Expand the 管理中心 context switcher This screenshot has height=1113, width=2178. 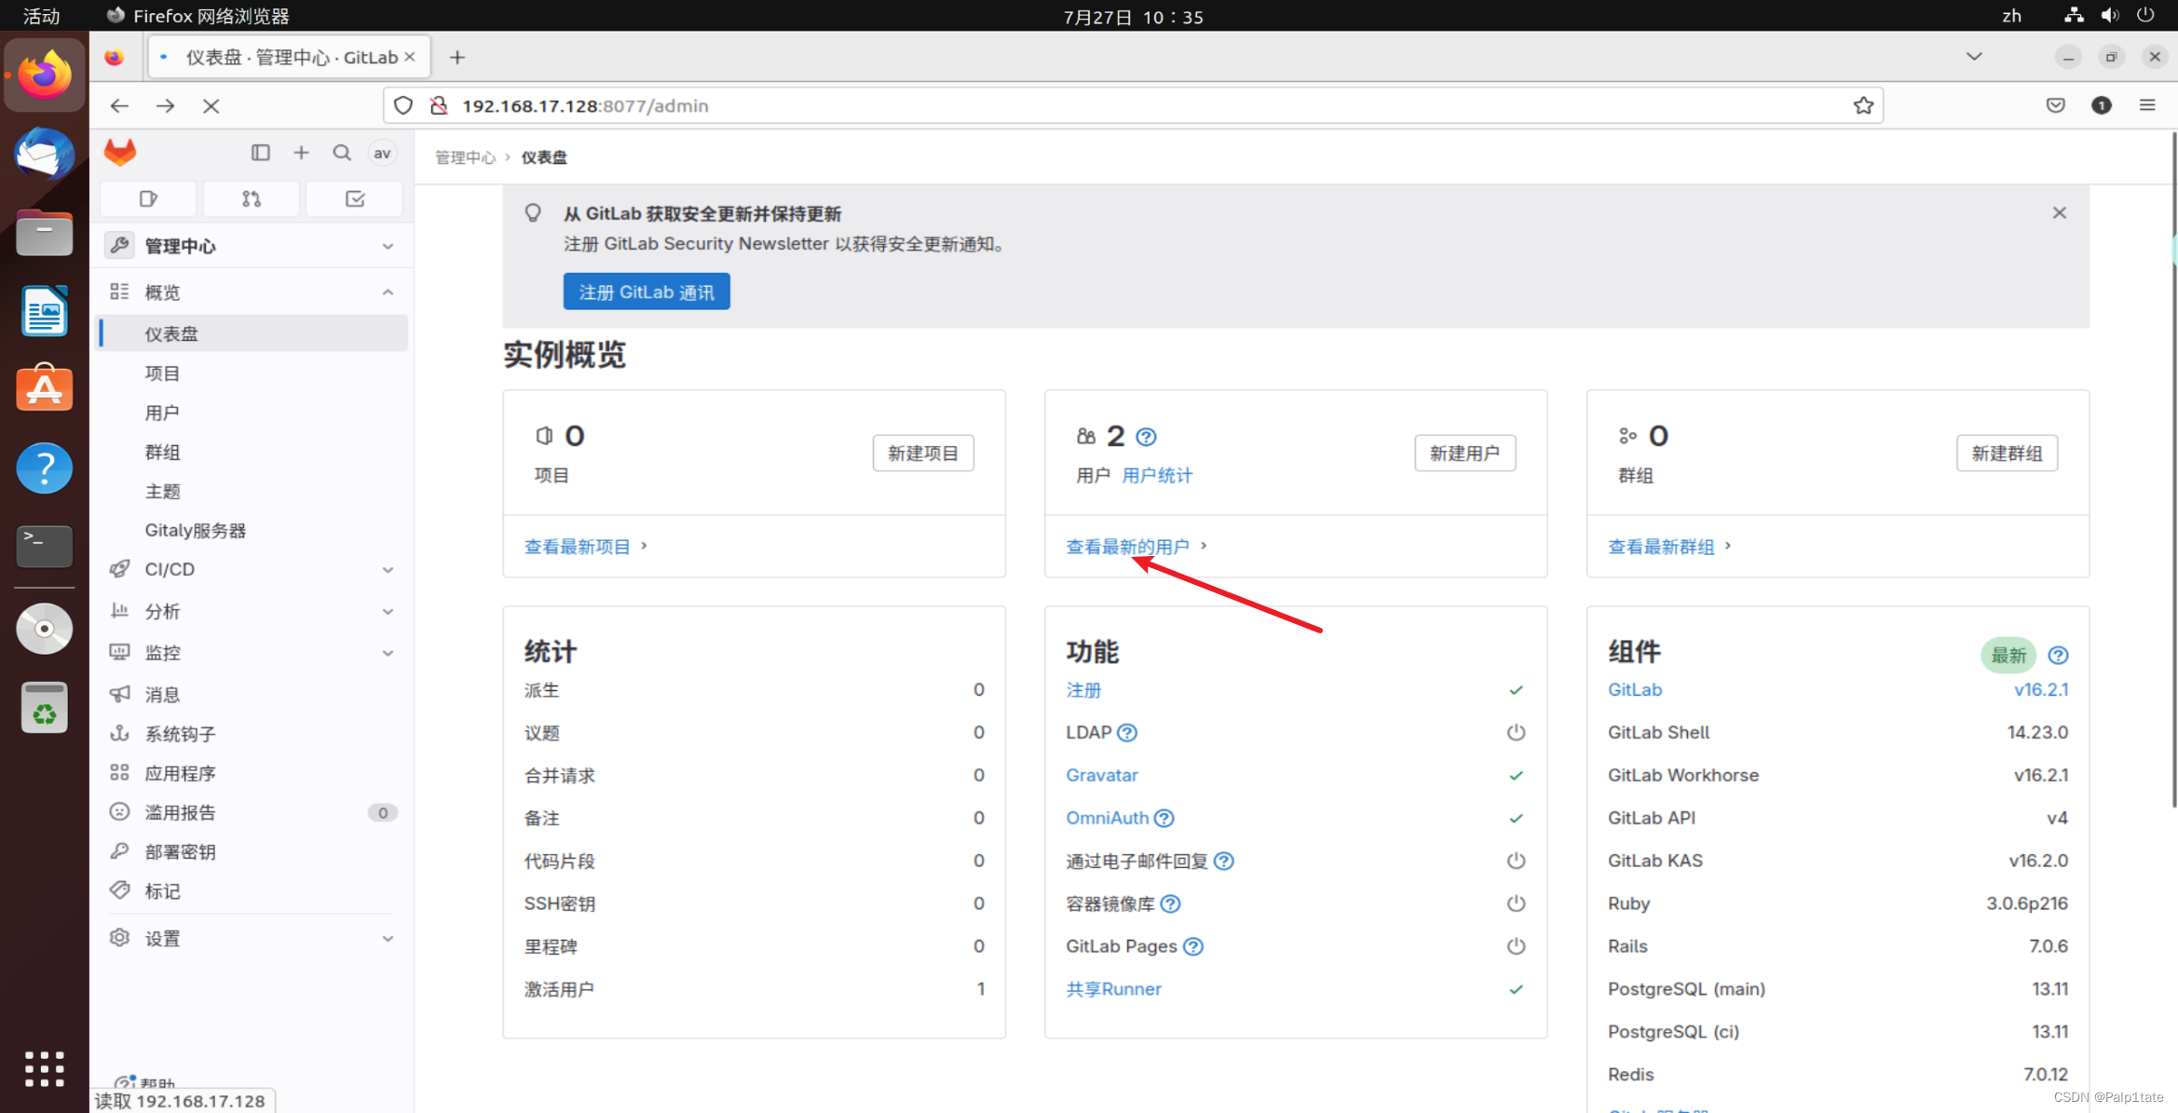252,246
